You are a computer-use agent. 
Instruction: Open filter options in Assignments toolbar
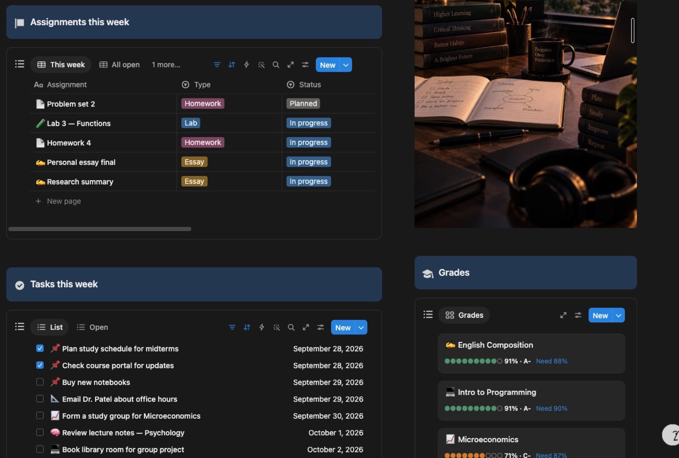click(217, 65)
